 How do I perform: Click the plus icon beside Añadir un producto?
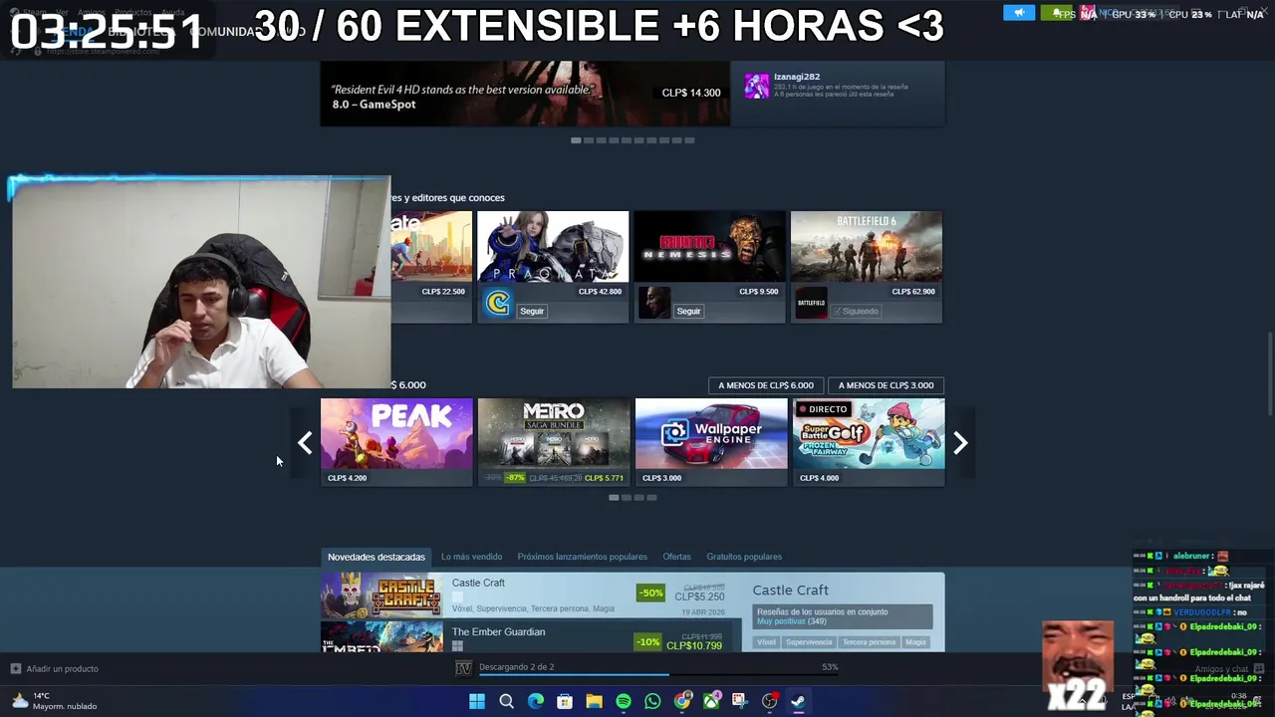15,668
